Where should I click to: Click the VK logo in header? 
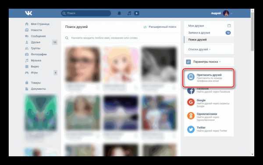28,13
